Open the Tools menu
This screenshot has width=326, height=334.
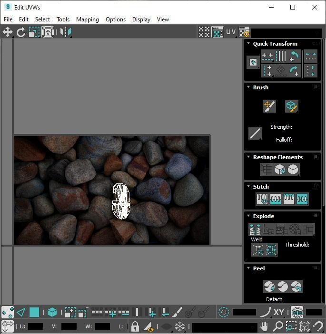coord(63,19)
